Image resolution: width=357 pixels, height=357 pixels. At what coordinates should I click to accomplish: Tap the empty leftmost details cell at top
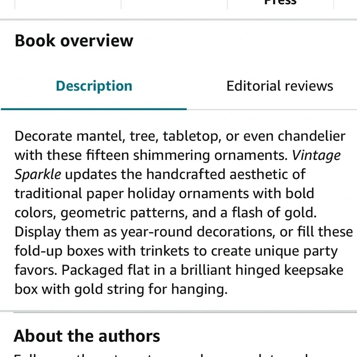pyautogui.click(x=68, y=4)
